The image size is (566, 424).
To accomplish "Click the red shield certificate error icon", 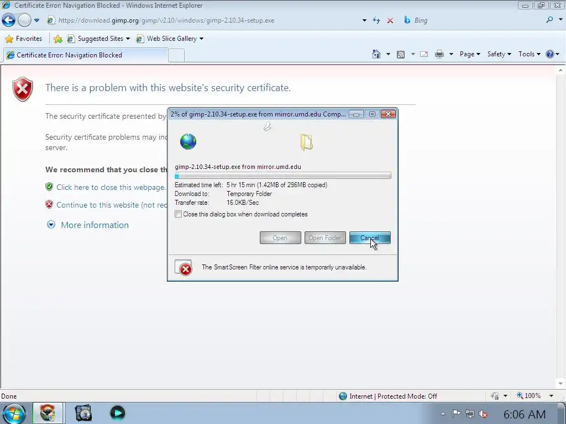I will [22, 89].
